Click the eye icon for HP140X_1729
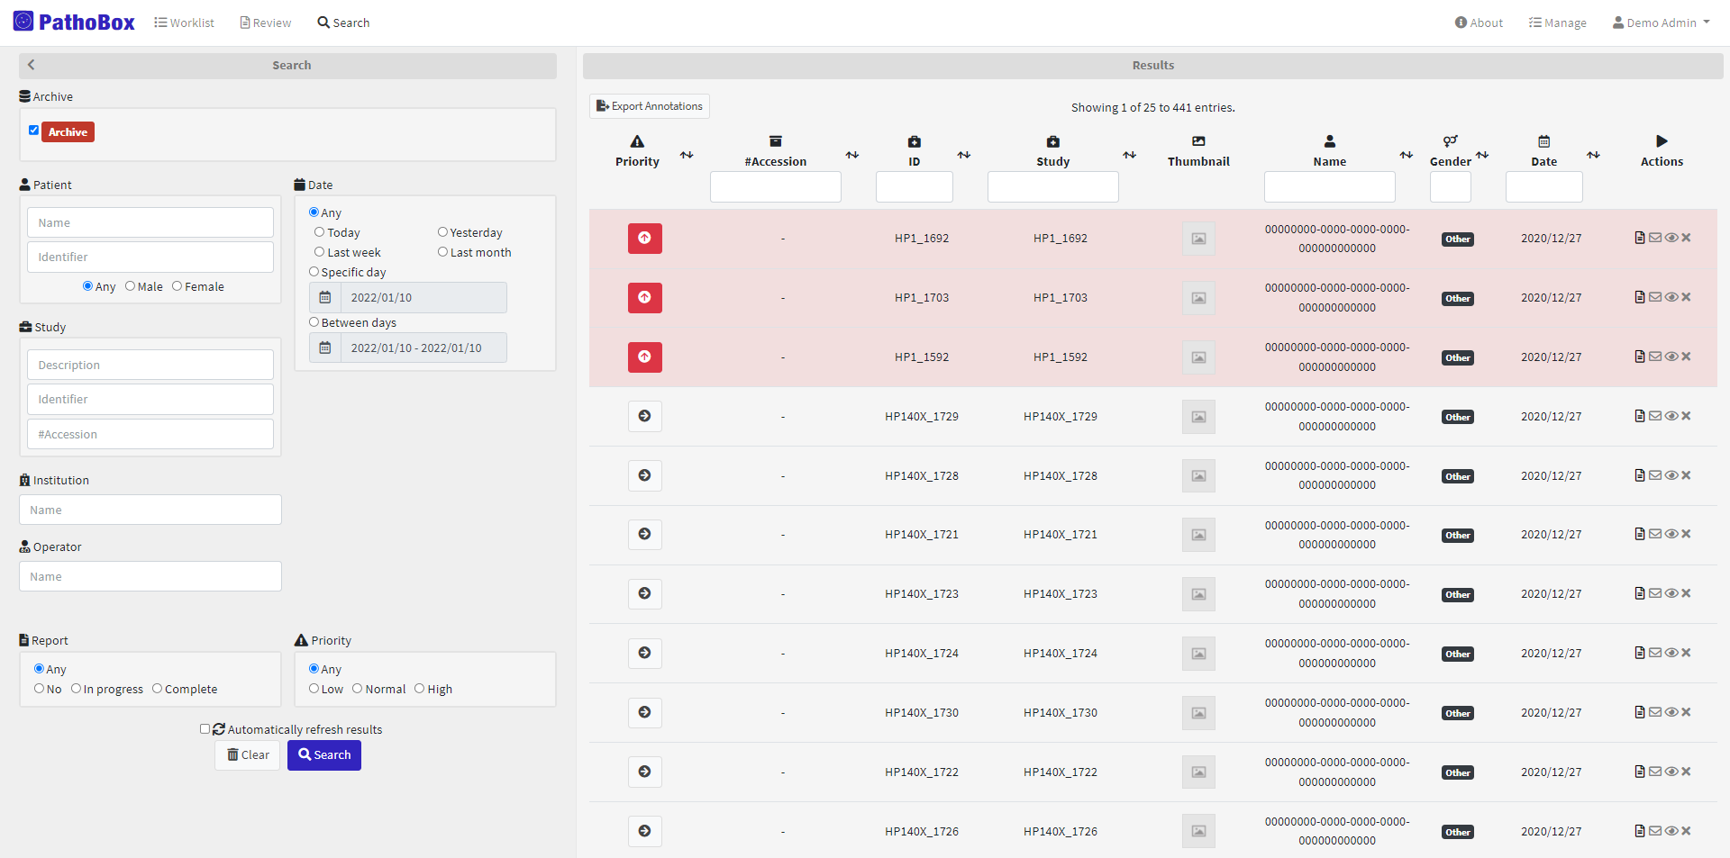The image size is (1730, 858). [x=1671, y=416]
